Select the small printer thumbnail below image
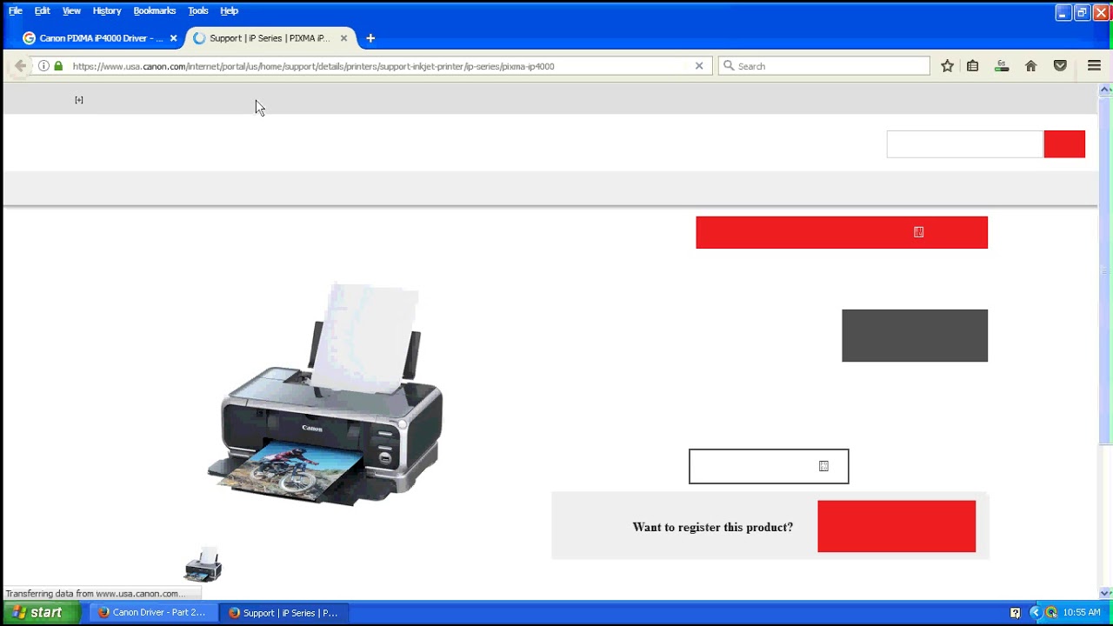This screenshot has height=626, width=1113. [203, 565]
